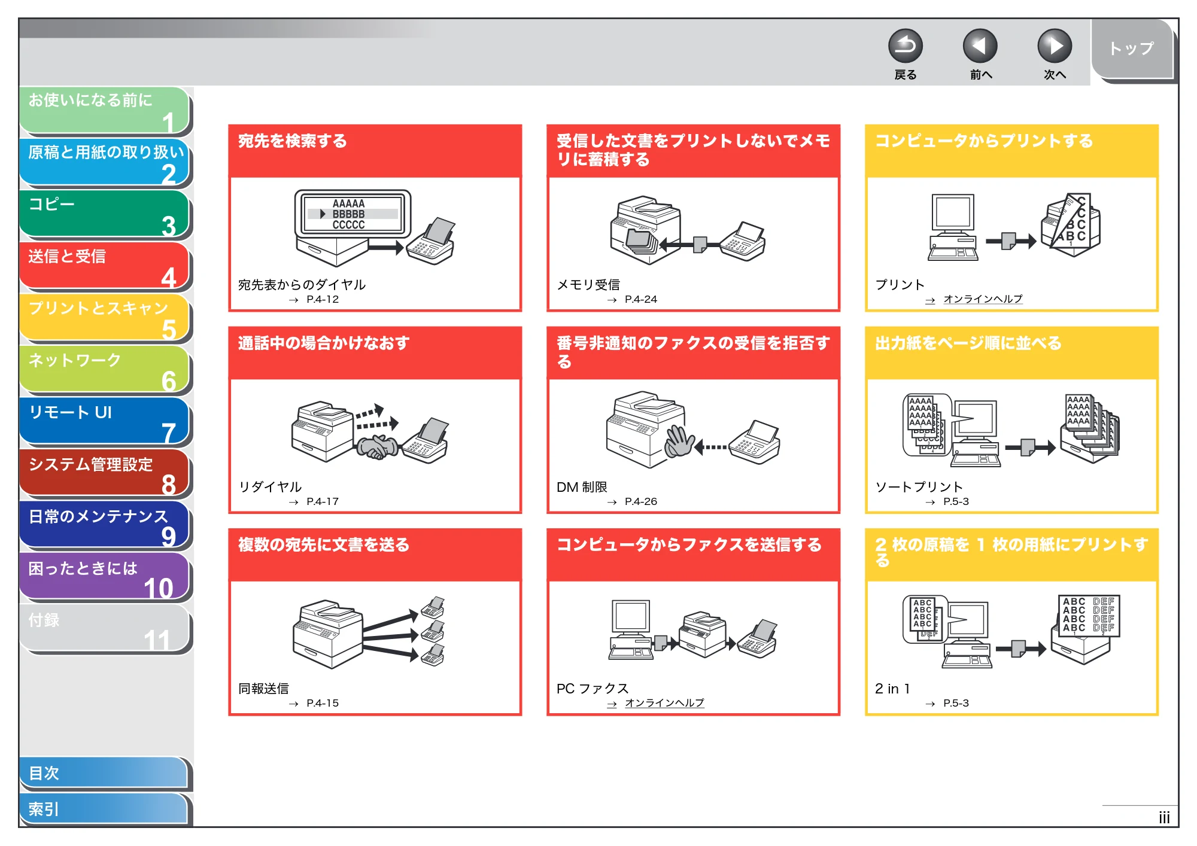The width and height of the screenshot is (1197, 846).
Task: Click the collated pages illustration above ソートプリント
Action: pyautogui.click(x=1011, y=431)
